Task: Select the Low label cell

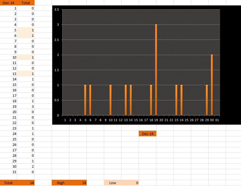Action: [x=113, y=183]
